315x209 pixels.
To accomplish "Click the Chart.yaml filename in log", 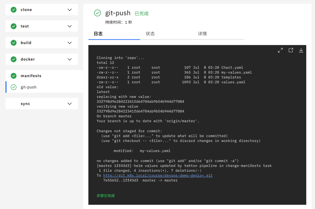I will coord(232,67).
